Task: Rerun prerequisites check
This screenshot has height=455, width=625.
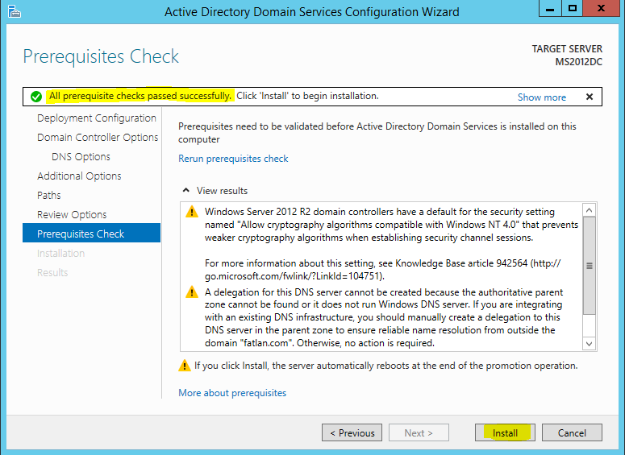Action: pyautogui.click(x=233, y=159)
